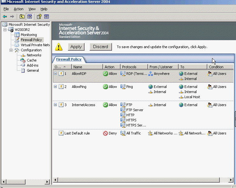Click the Forward arrow toolbar icon

(12, 17)
